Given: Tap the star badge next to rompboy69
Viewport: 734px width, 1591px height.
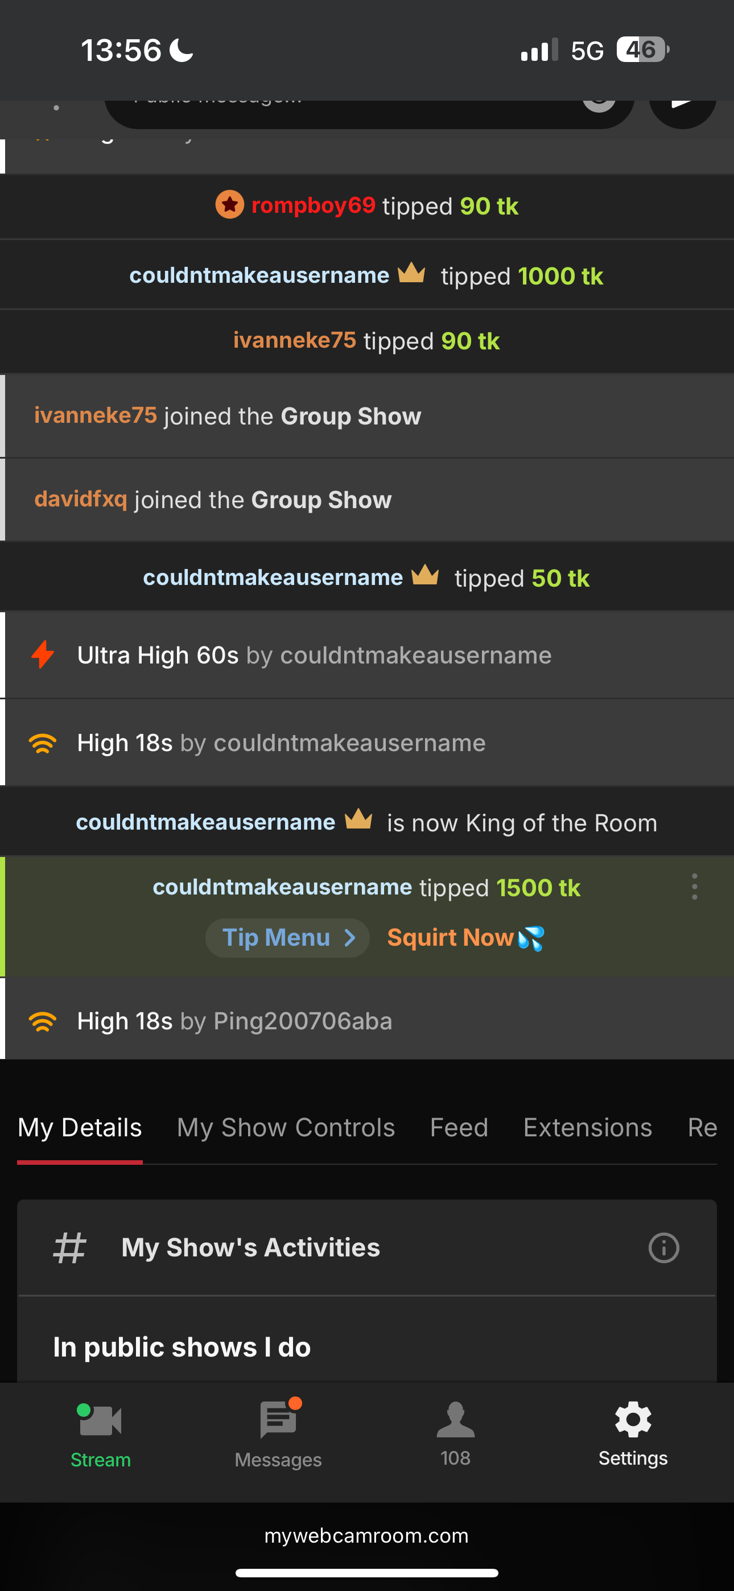Looking at the screenshot, I should 230,205.
